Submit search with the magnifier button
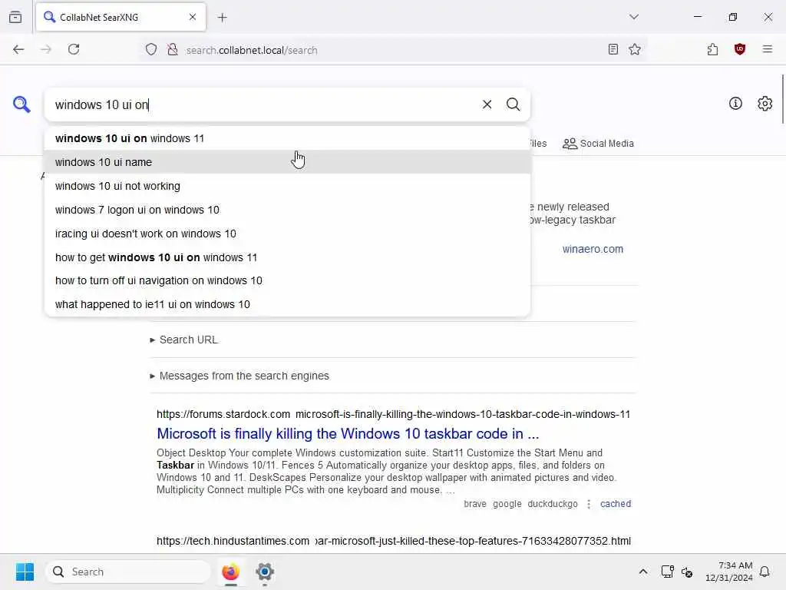The width and height of the screenshot is (786, 590). point(513,104)
